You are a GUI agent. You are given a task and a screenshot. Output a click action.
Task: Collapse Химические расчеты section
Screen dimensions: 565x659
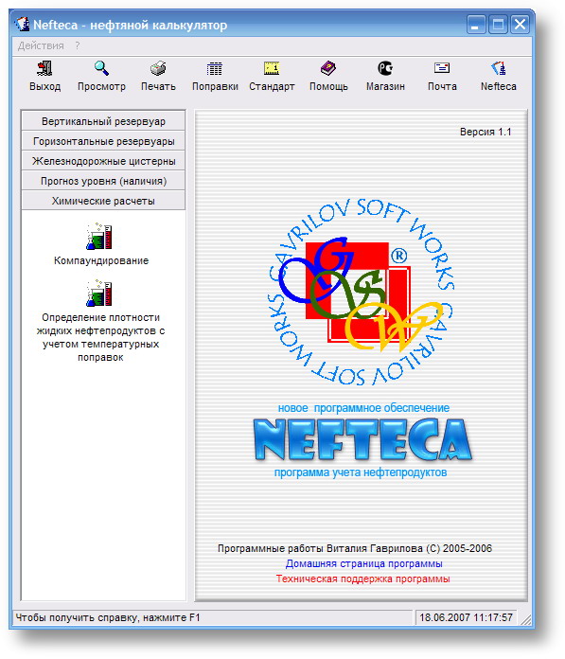pyautogui.click(x=103, y=201)
